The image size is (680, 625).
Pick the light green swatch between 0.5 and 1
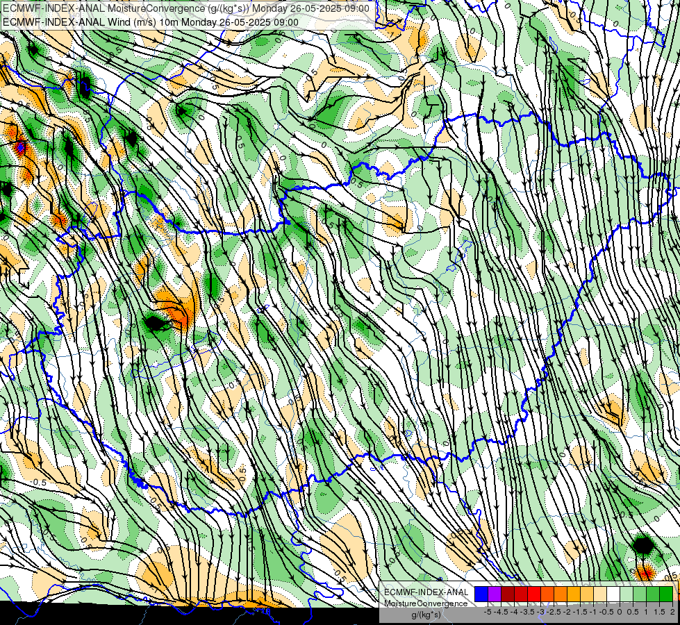[640, 594]
